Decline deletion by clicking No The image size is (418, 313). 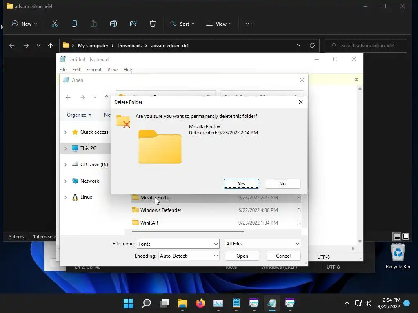[282, 184]
